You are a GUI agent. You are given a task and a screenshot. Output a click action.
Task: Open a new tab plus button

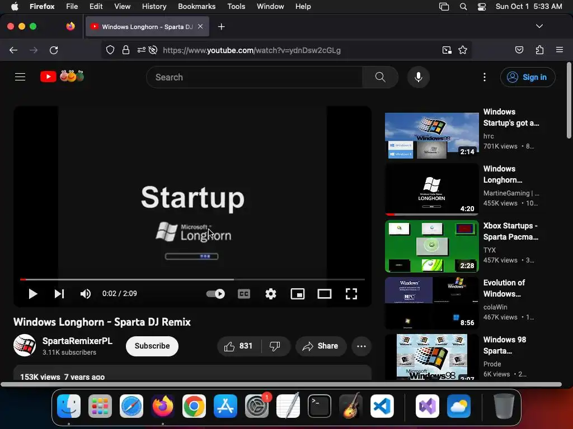tap(221, 27)
